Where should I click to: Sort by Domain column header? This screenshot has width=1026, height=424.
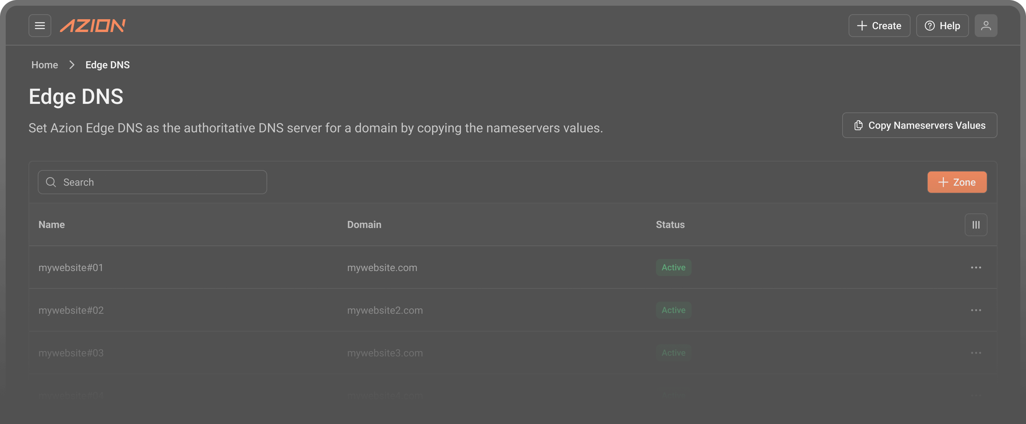[x=364, y=225]
